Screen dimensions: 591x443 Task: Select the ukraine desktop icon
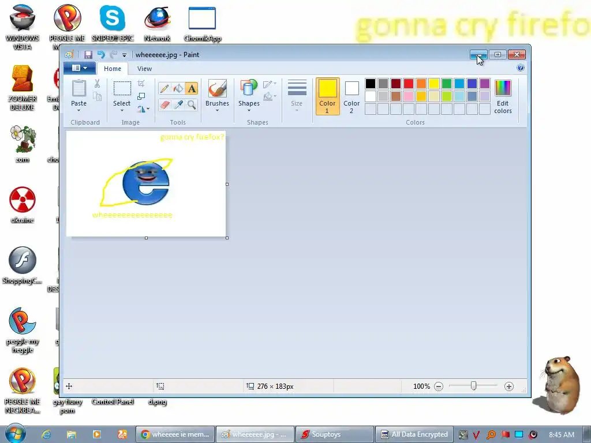[x=23, y=205]
